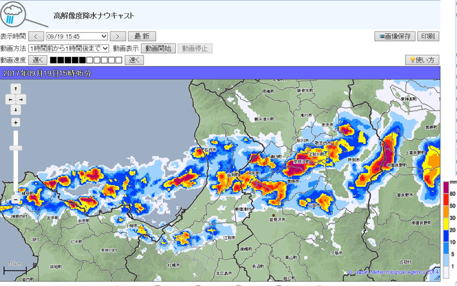Print the map with 印刷 button
Viewport: 457px width, 286px height.
pos(428,37)
